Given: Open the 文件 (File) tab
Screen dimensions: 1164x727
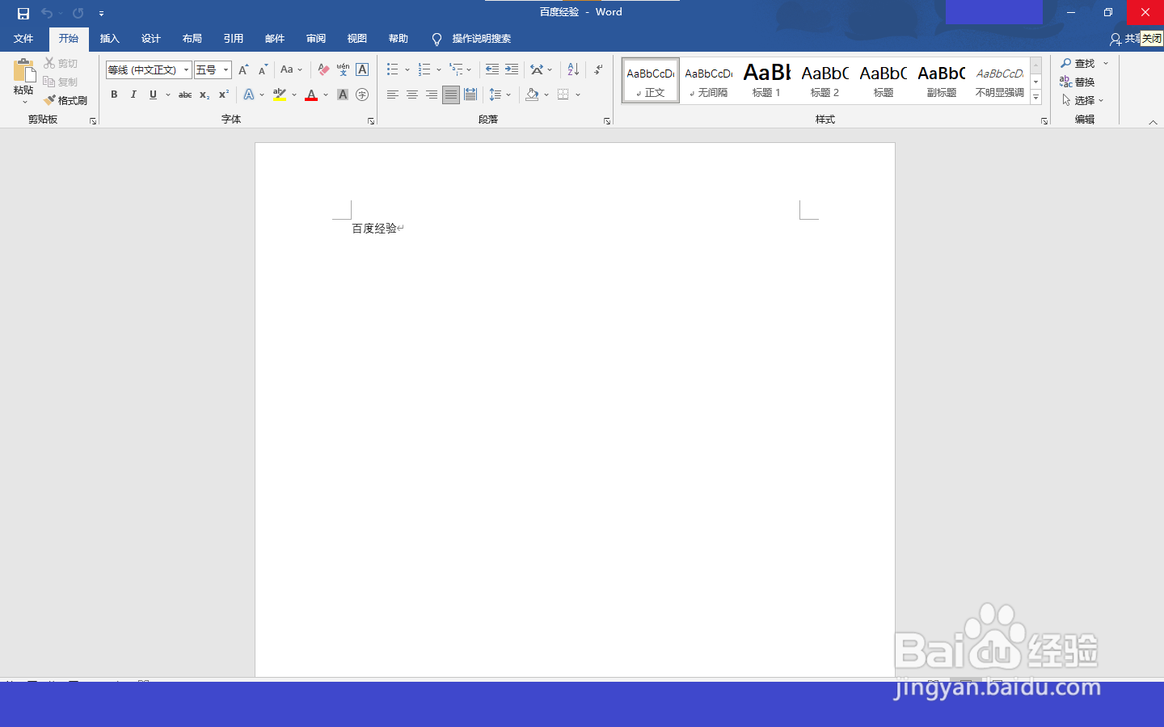Looking at the screenshot, I should pyautogui.click(x=23, y=39).
